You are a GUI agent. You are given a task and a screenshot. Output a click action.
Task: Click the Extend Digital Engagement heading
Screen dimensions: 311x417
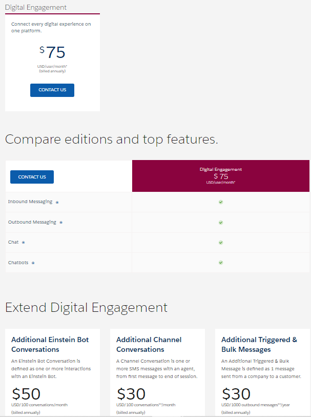pyautogui.click(x=86, y=308)
